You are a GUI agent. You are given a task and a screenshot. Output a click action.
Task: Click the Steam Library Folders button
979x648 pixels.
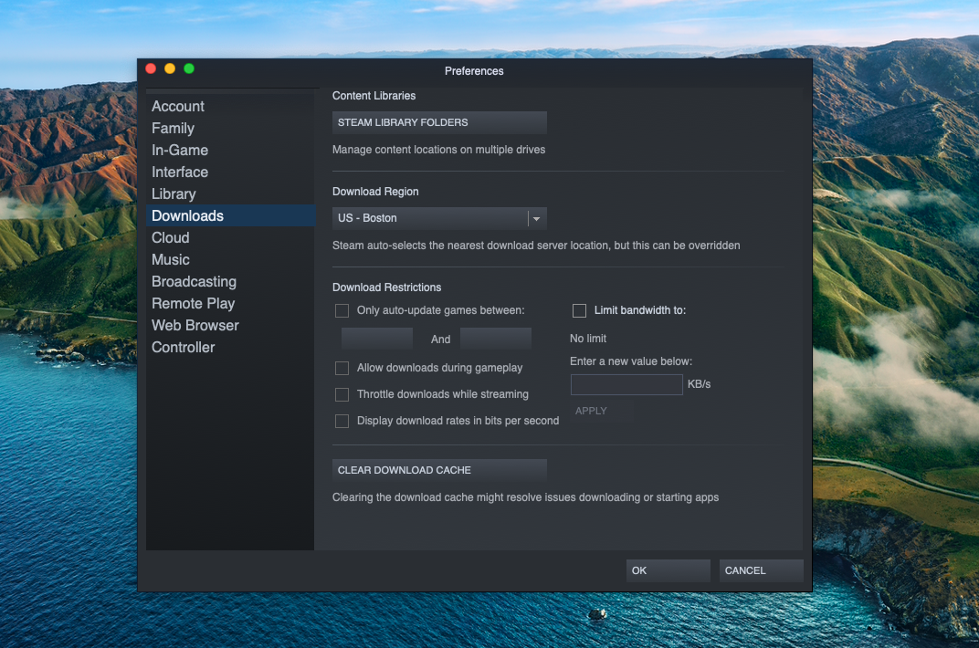[439, 122]
